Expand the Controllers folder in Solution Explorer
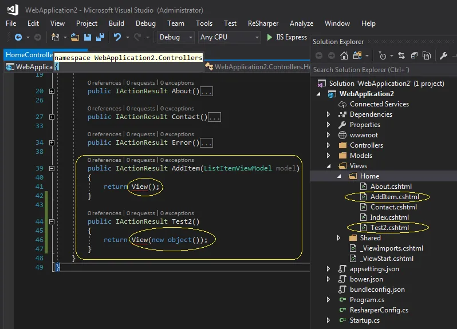 coord(329,145)
